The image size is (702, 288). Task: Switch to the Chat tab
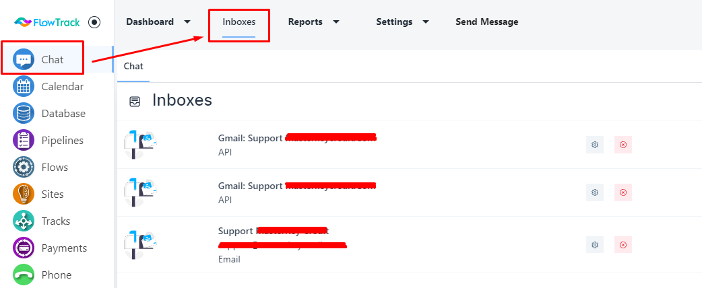(x=133, y=66)
